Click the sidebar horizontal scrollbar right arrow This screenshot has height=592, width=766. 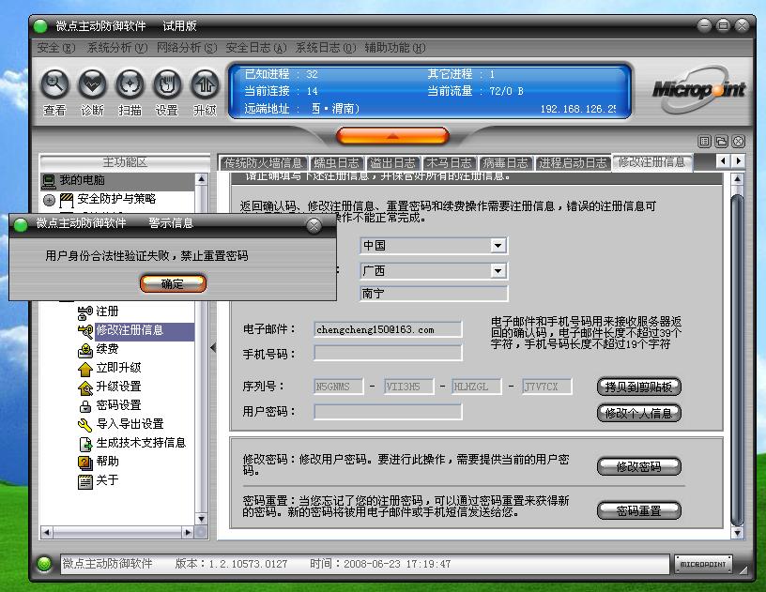[x=188, y=533]
